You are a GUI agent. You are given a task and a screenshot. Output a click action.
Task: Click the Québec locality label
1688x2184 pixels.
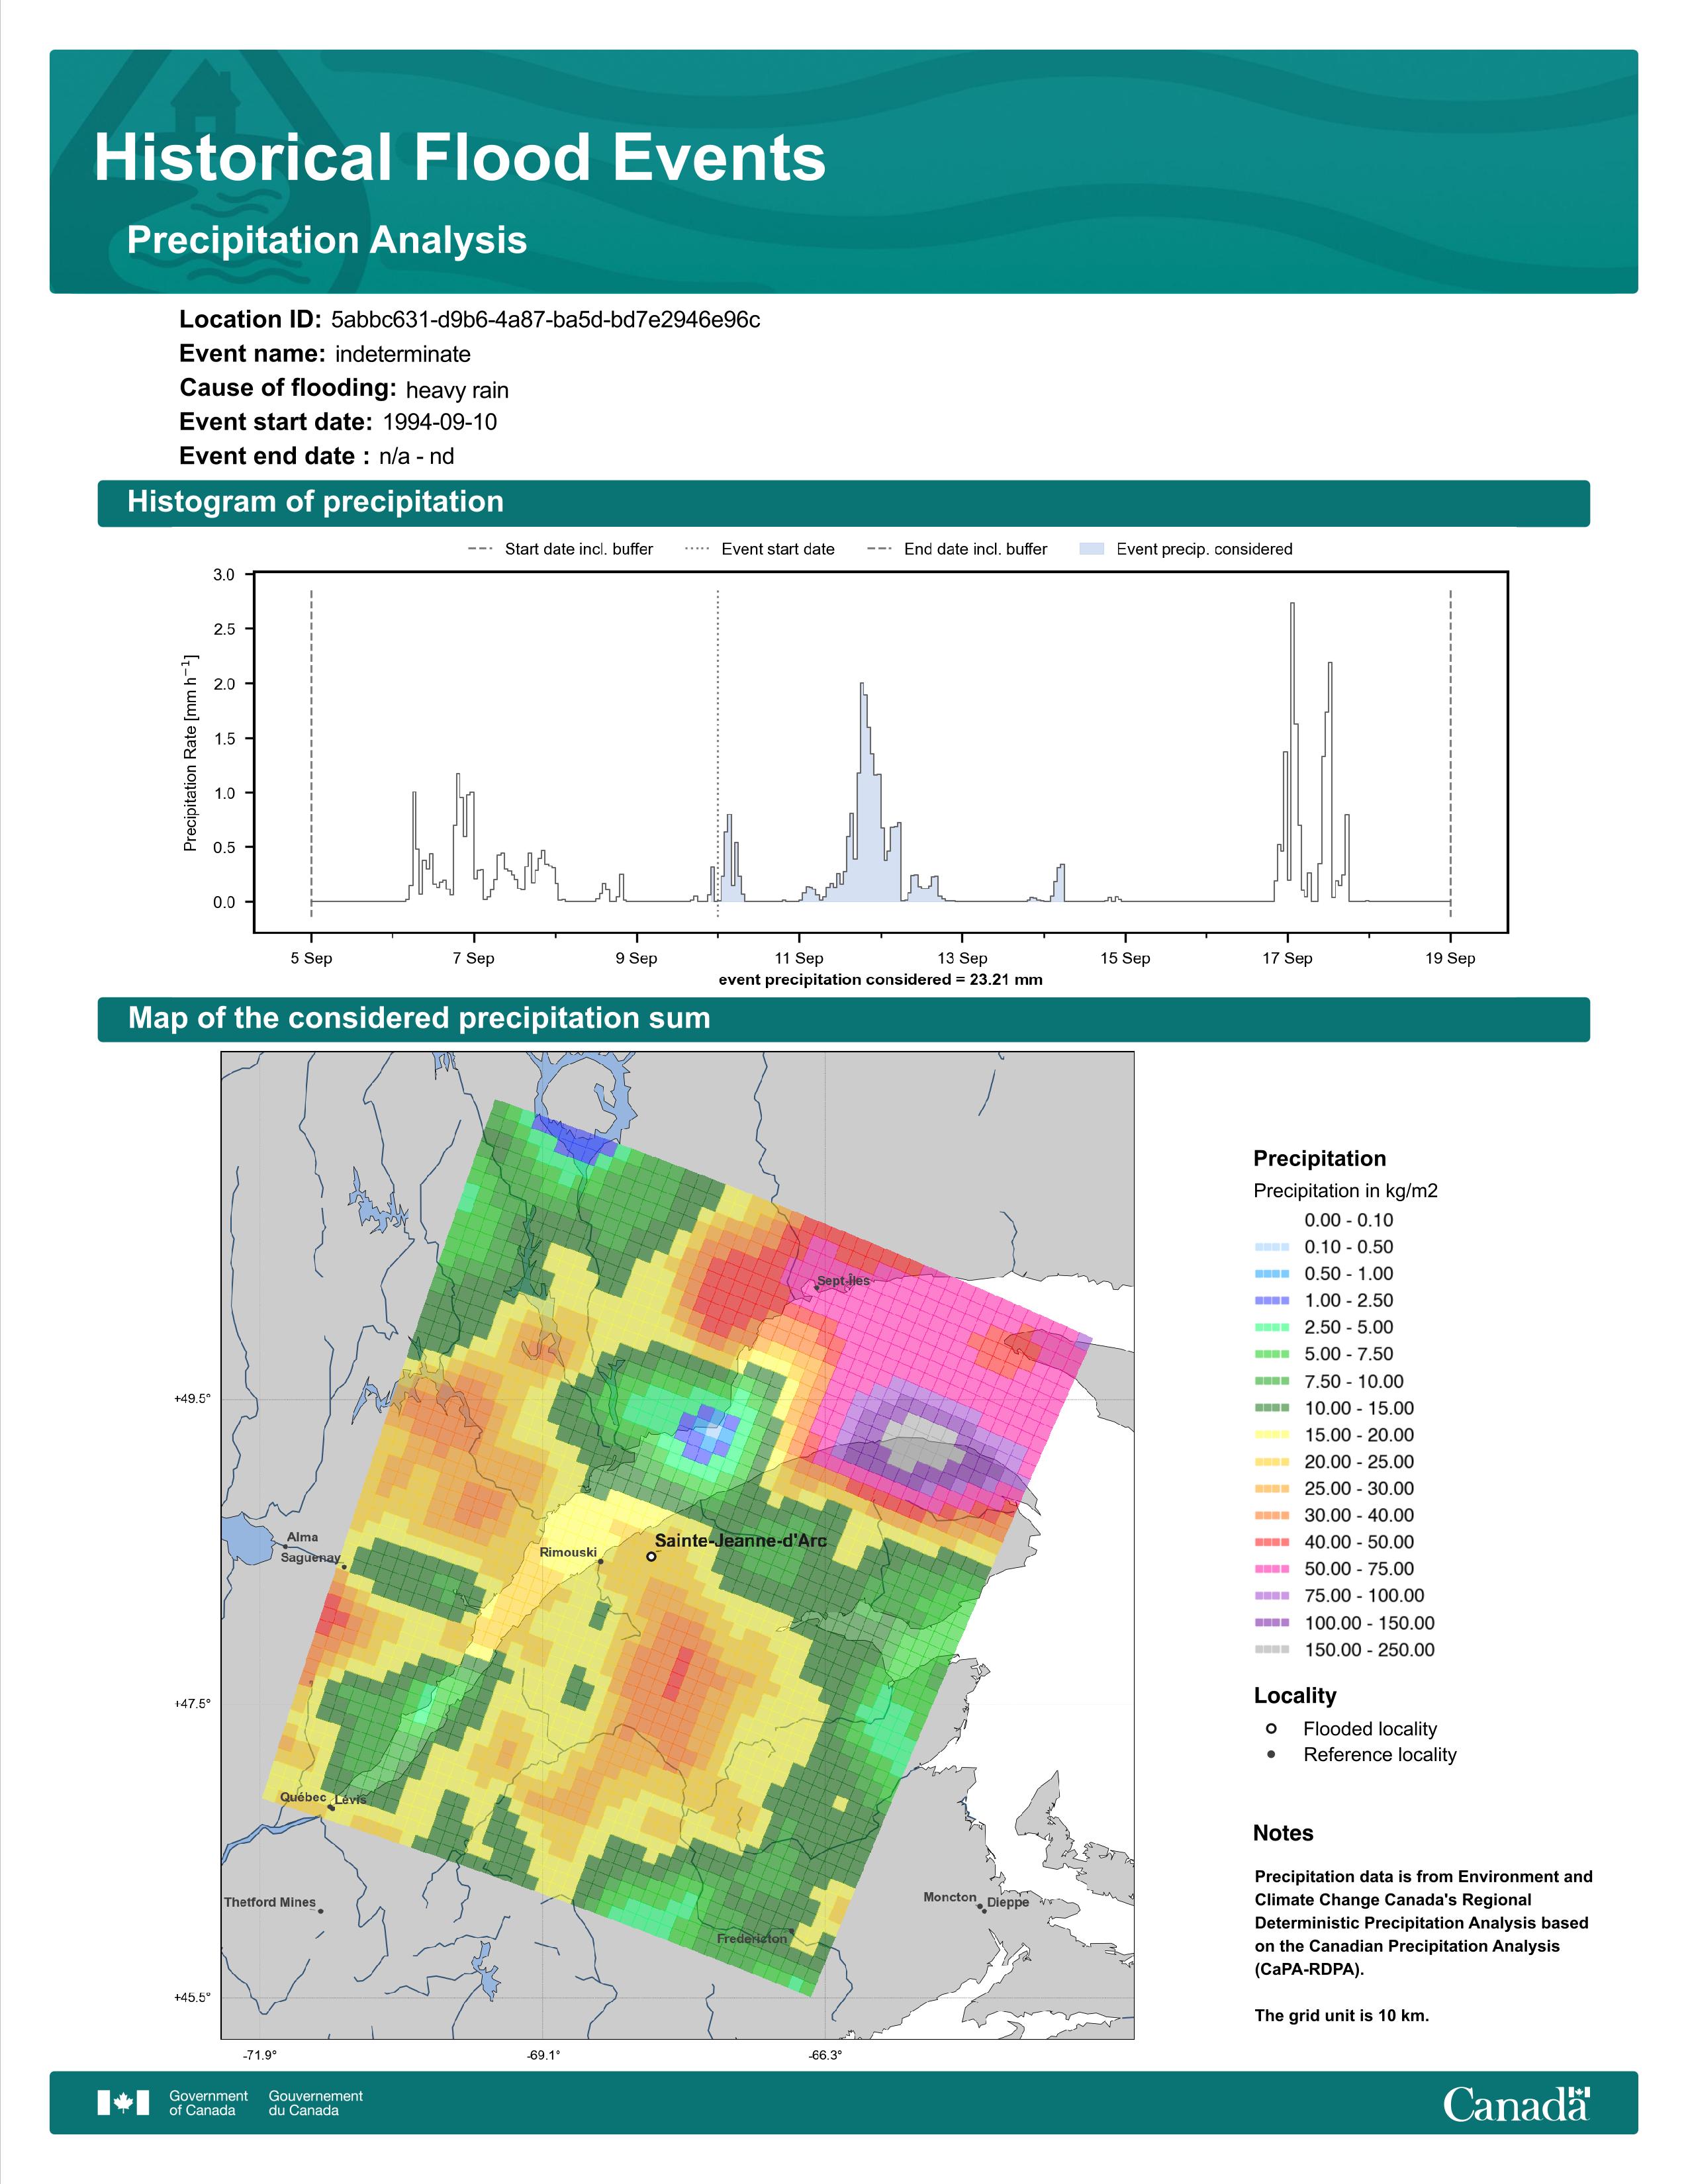[303, 1797]
